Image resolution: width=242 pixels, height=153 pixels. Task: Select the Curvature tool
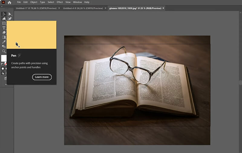10,19
